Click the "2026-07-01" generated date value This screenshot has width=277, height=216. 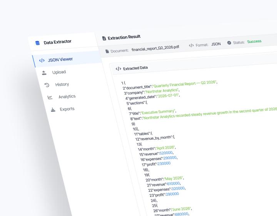coord(168,96)
